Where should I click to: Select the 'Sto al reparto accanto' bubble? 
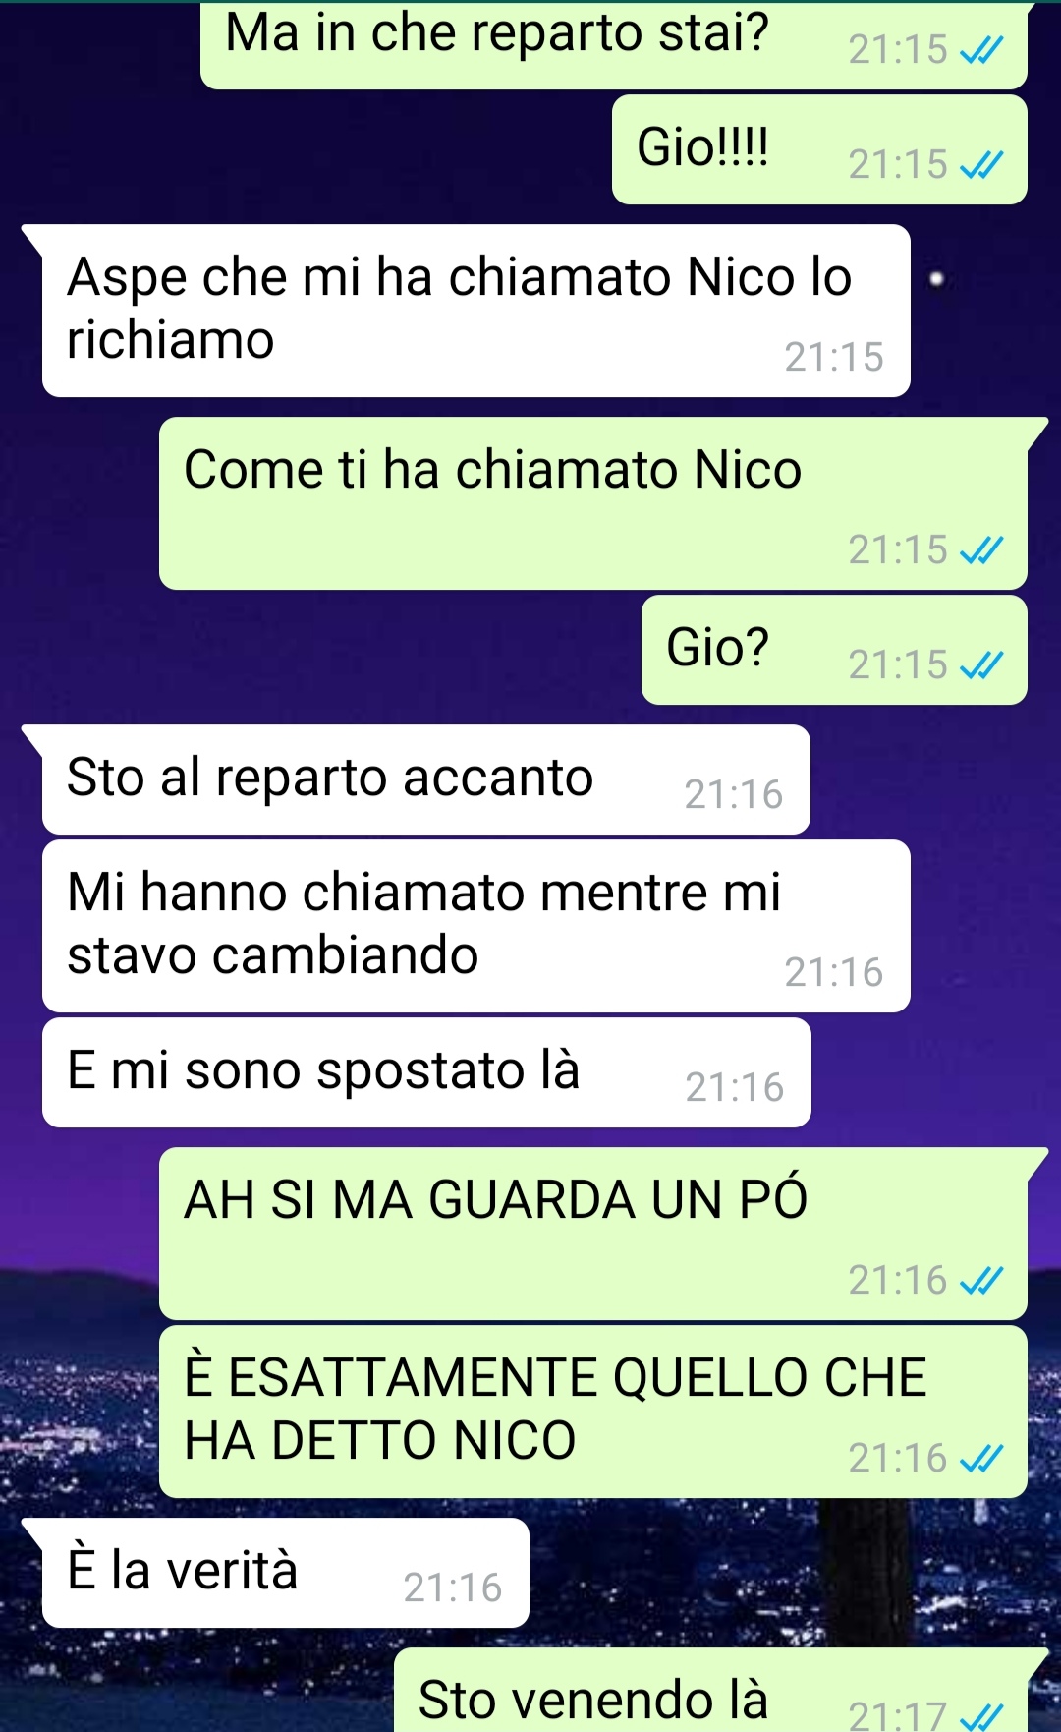[425, 779]
